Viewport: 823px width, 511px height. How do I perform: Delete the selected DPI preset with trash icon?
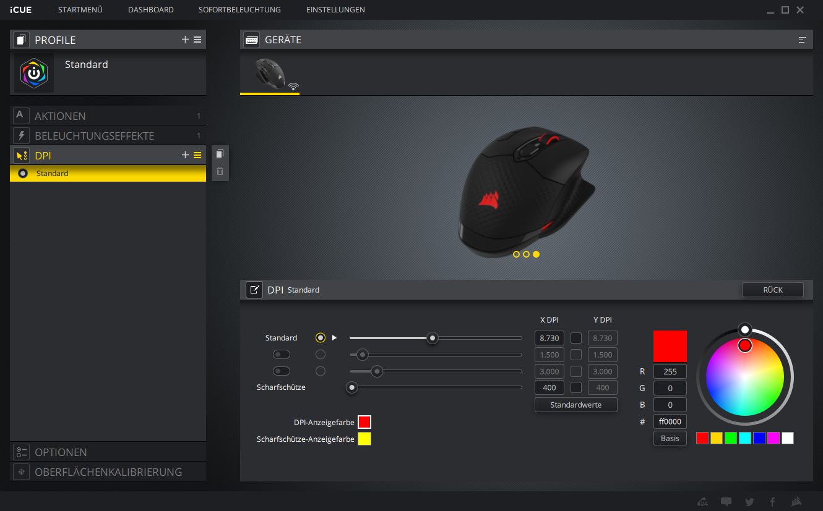pyautogui.click(x=220, y=171)
